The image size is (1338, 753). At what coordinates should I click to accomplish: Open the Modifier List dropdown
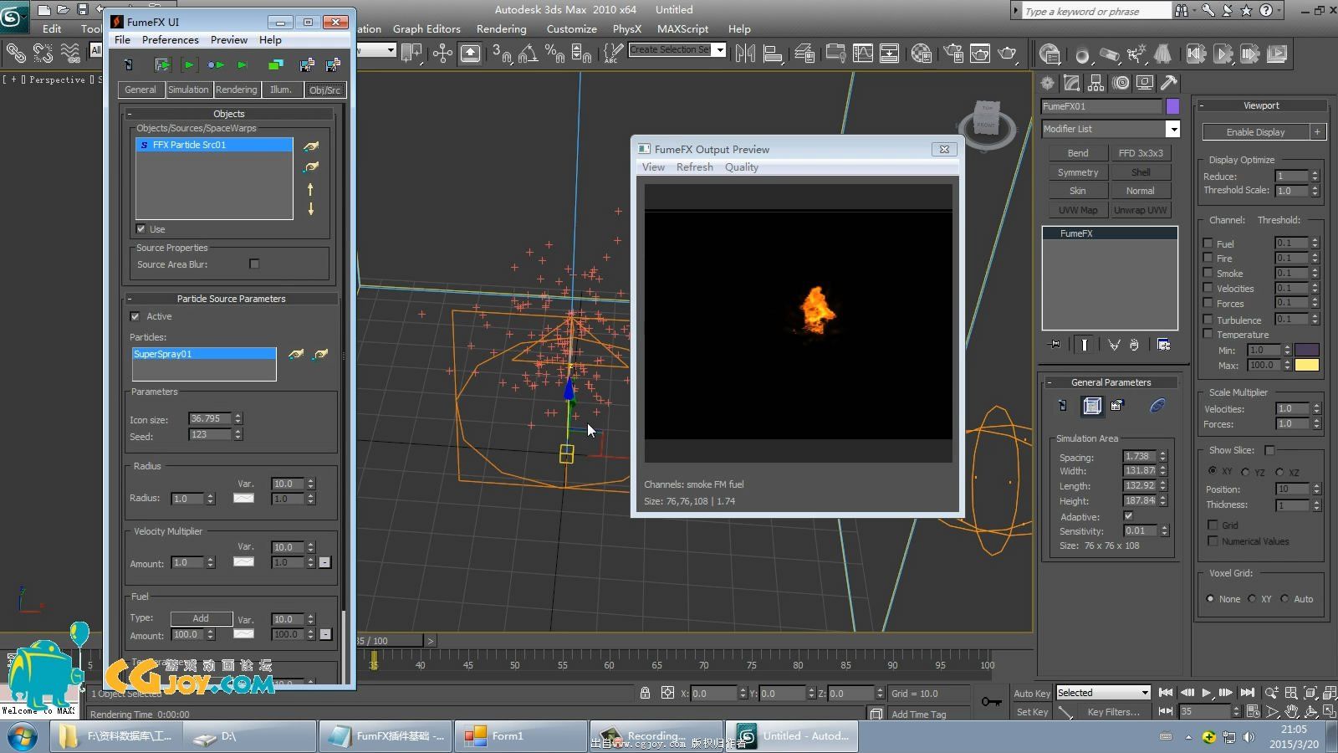coord(1172,129)
